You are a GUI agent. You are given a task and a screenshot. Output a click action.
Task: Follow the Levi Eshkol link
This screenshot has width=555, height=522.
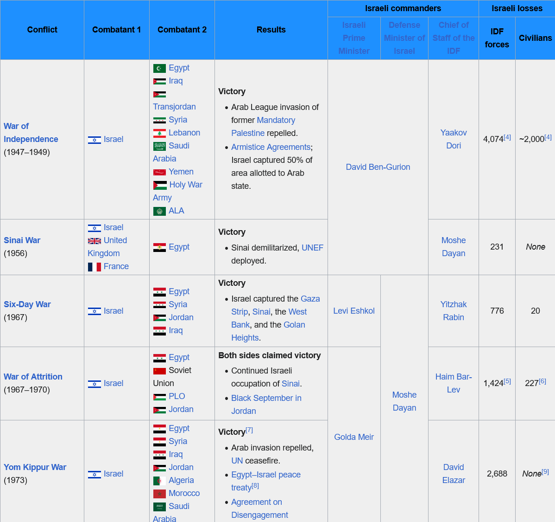[x=354, y=311]
